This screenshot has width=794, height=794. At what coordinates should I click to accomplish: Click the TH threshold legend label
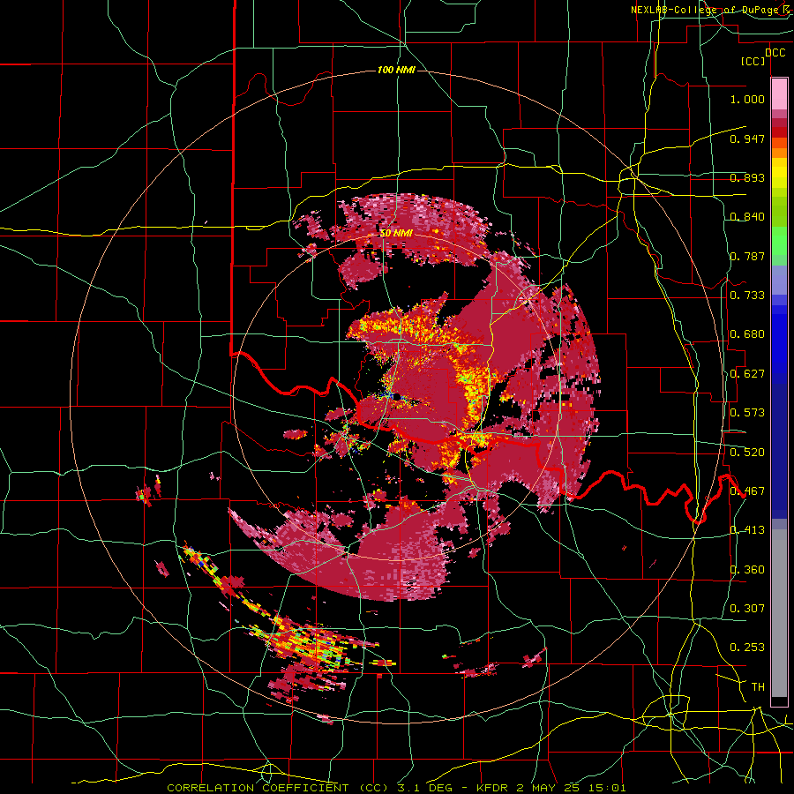pyautogui.click(x=758, y=687)
